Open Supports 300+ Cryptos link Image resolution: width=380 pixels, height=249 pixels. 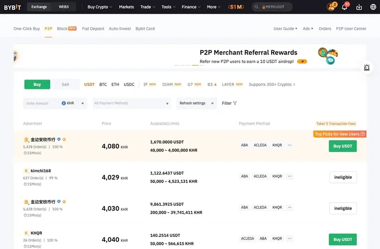tap(271, 85)
